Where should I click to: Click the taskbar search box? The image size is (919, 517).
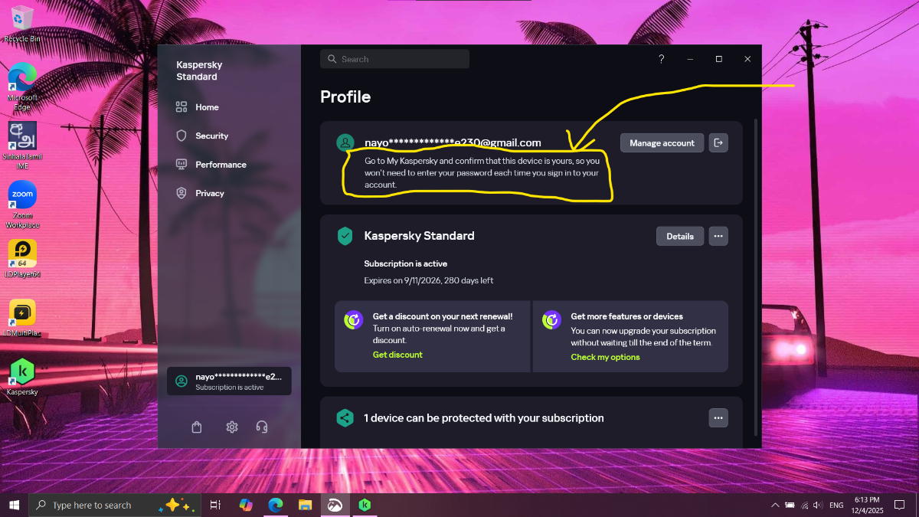point(115,505)
